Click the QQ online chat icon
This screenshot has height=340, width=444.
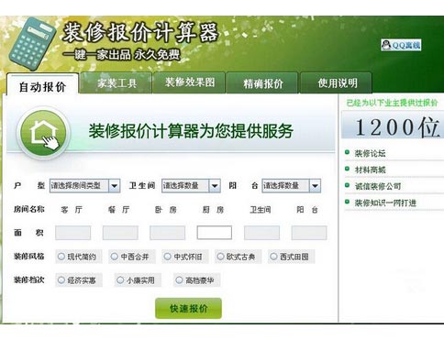[x=401, y=45]
